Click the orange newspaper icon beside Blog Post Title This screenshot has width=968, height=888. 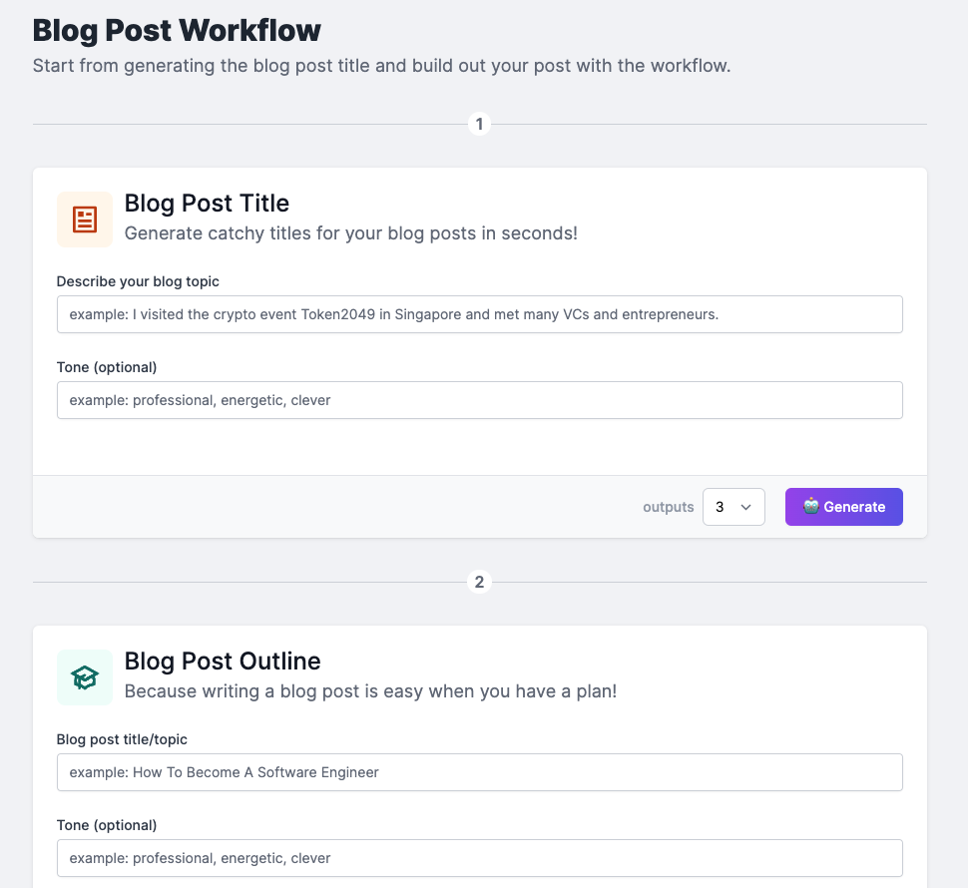coord(85,220)
